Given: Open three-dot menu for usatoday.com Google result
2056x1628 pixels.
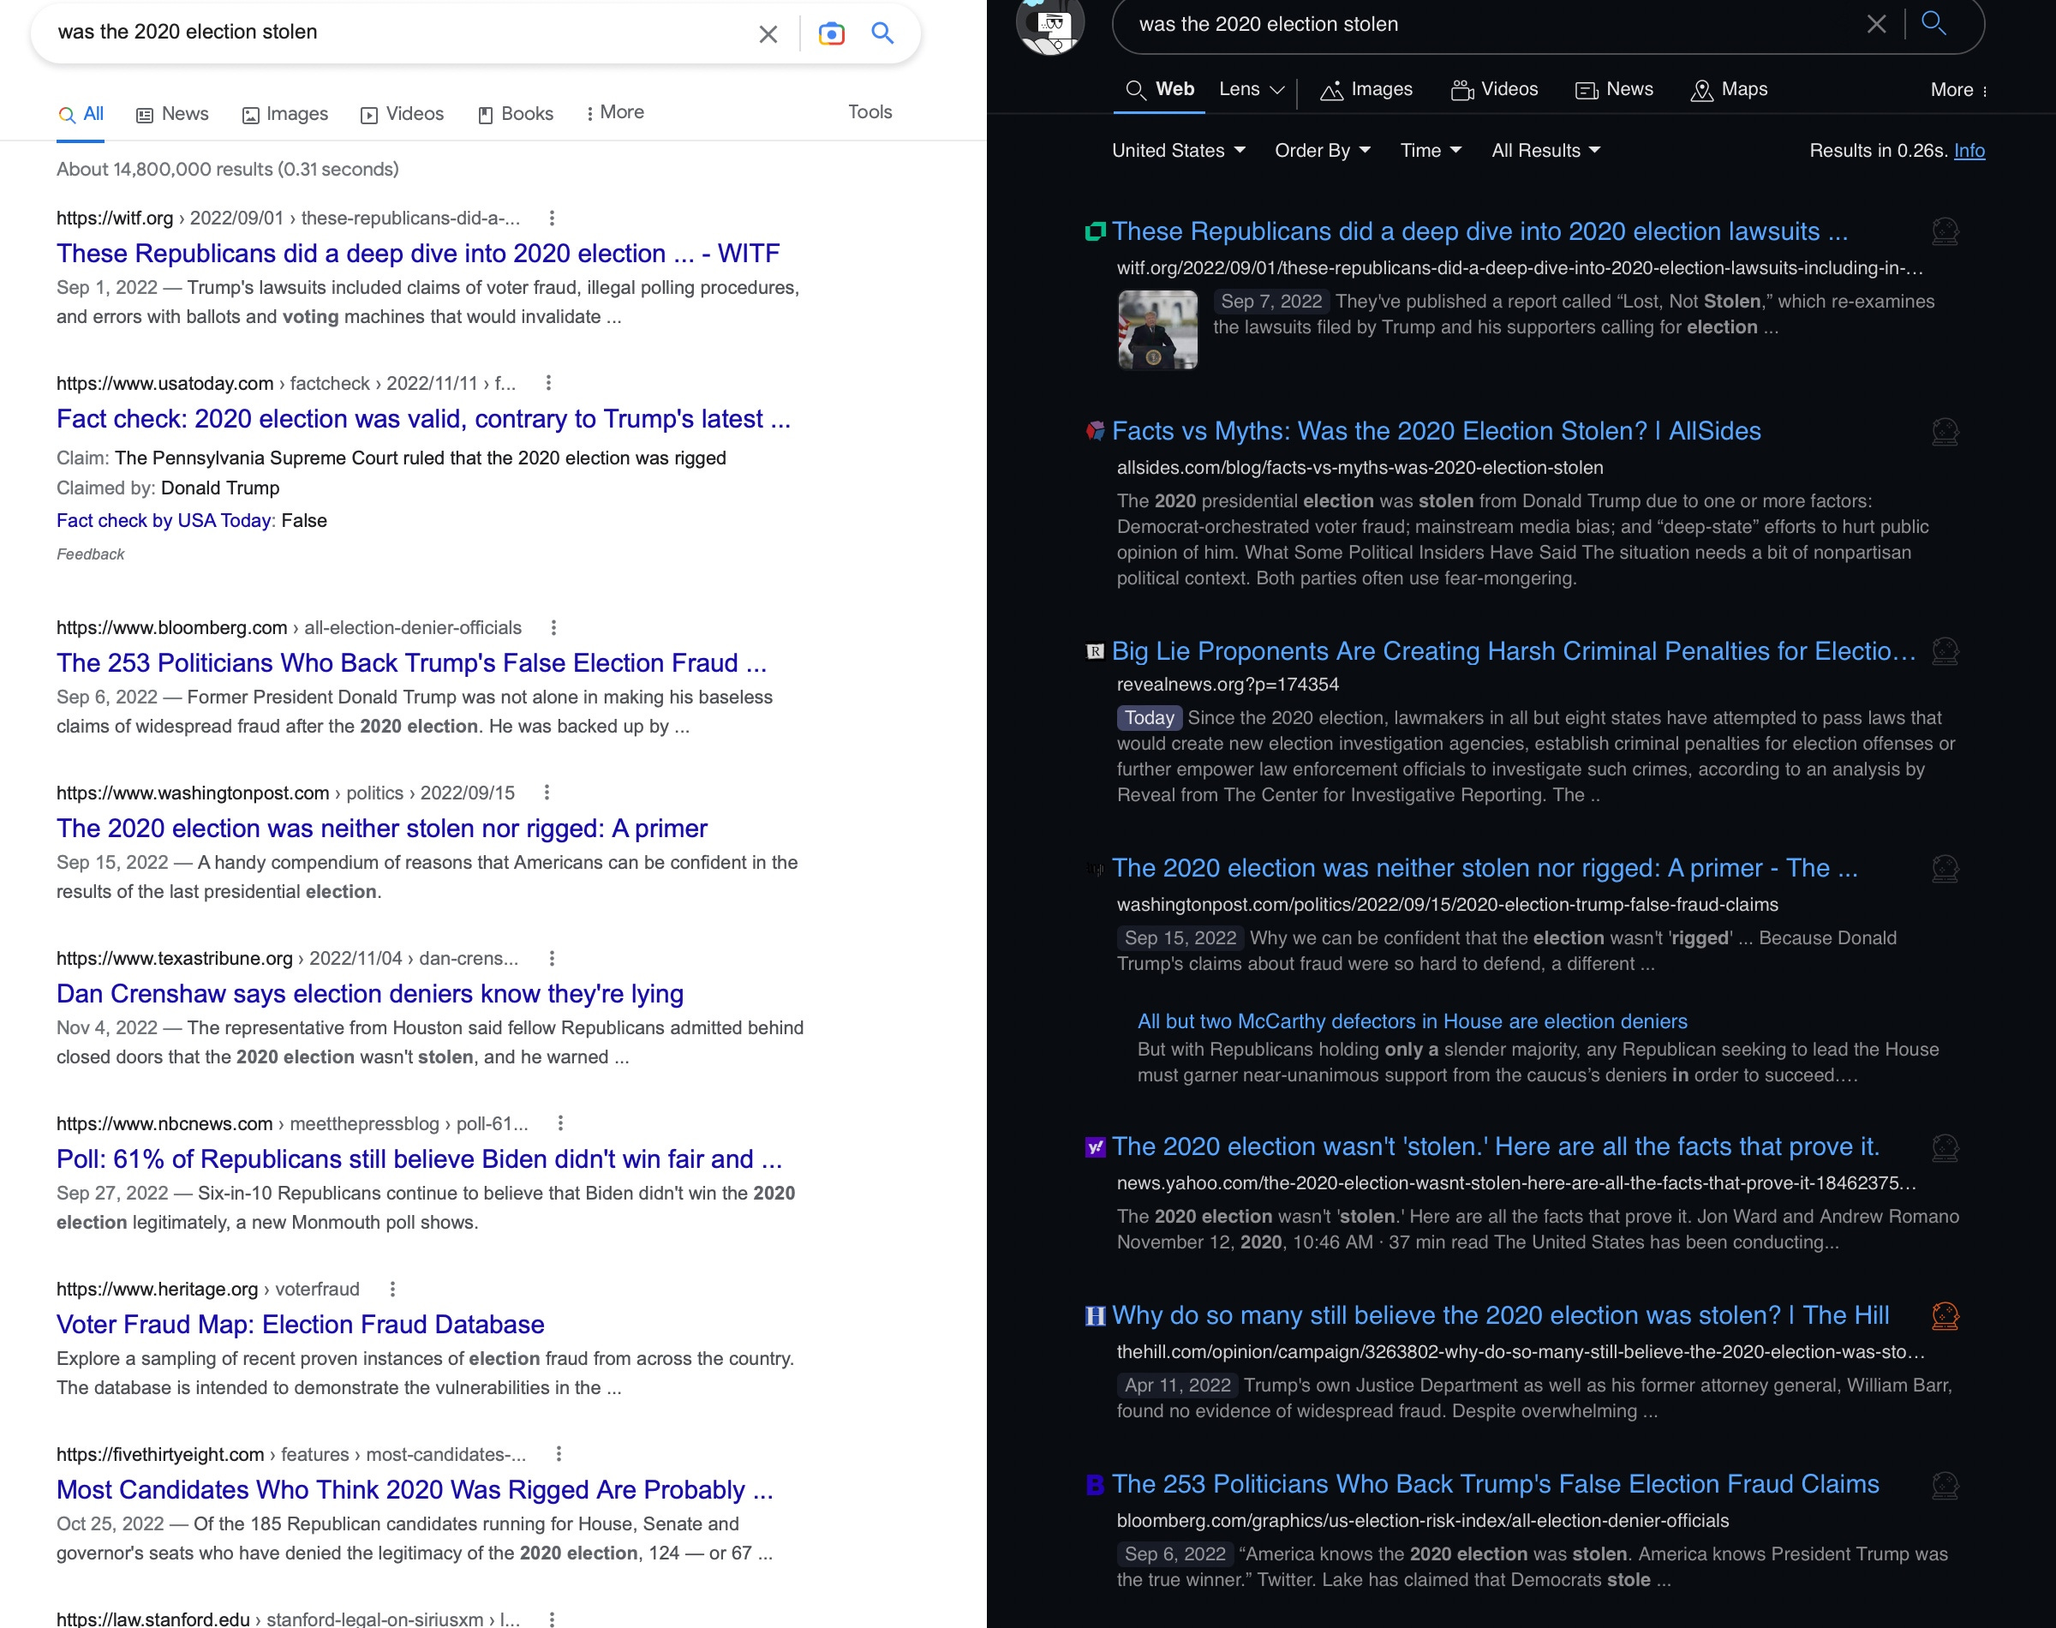Looking at the screenshot, I should [547, 383].
